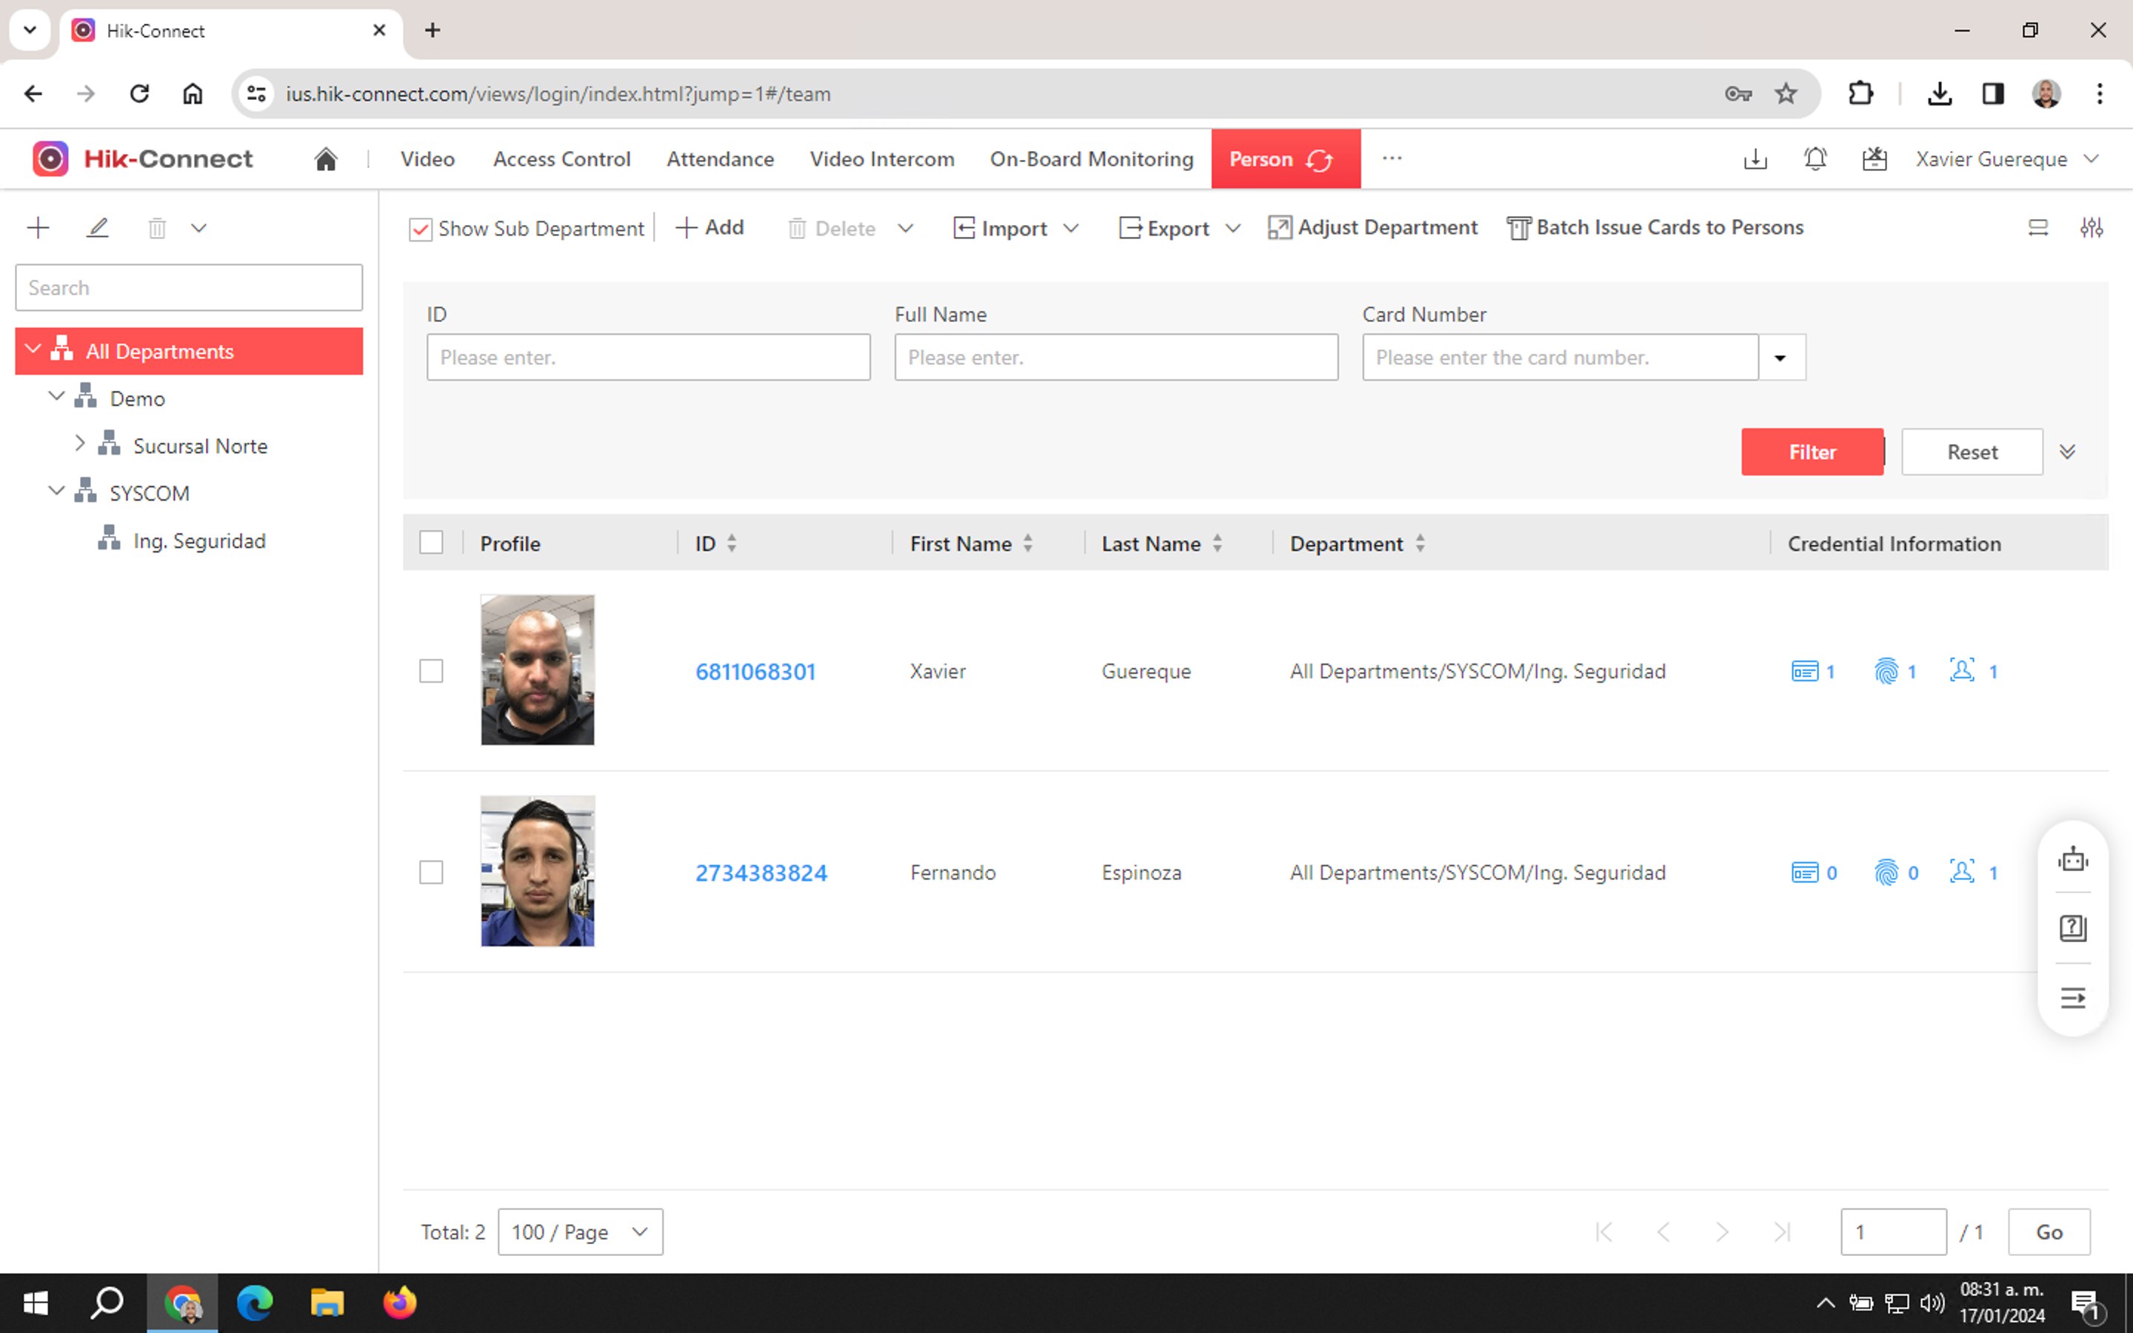This screenshot has width=2133, height=1333.
Task: Check the select-all header checkbox
Action: [x=431, y=542]
